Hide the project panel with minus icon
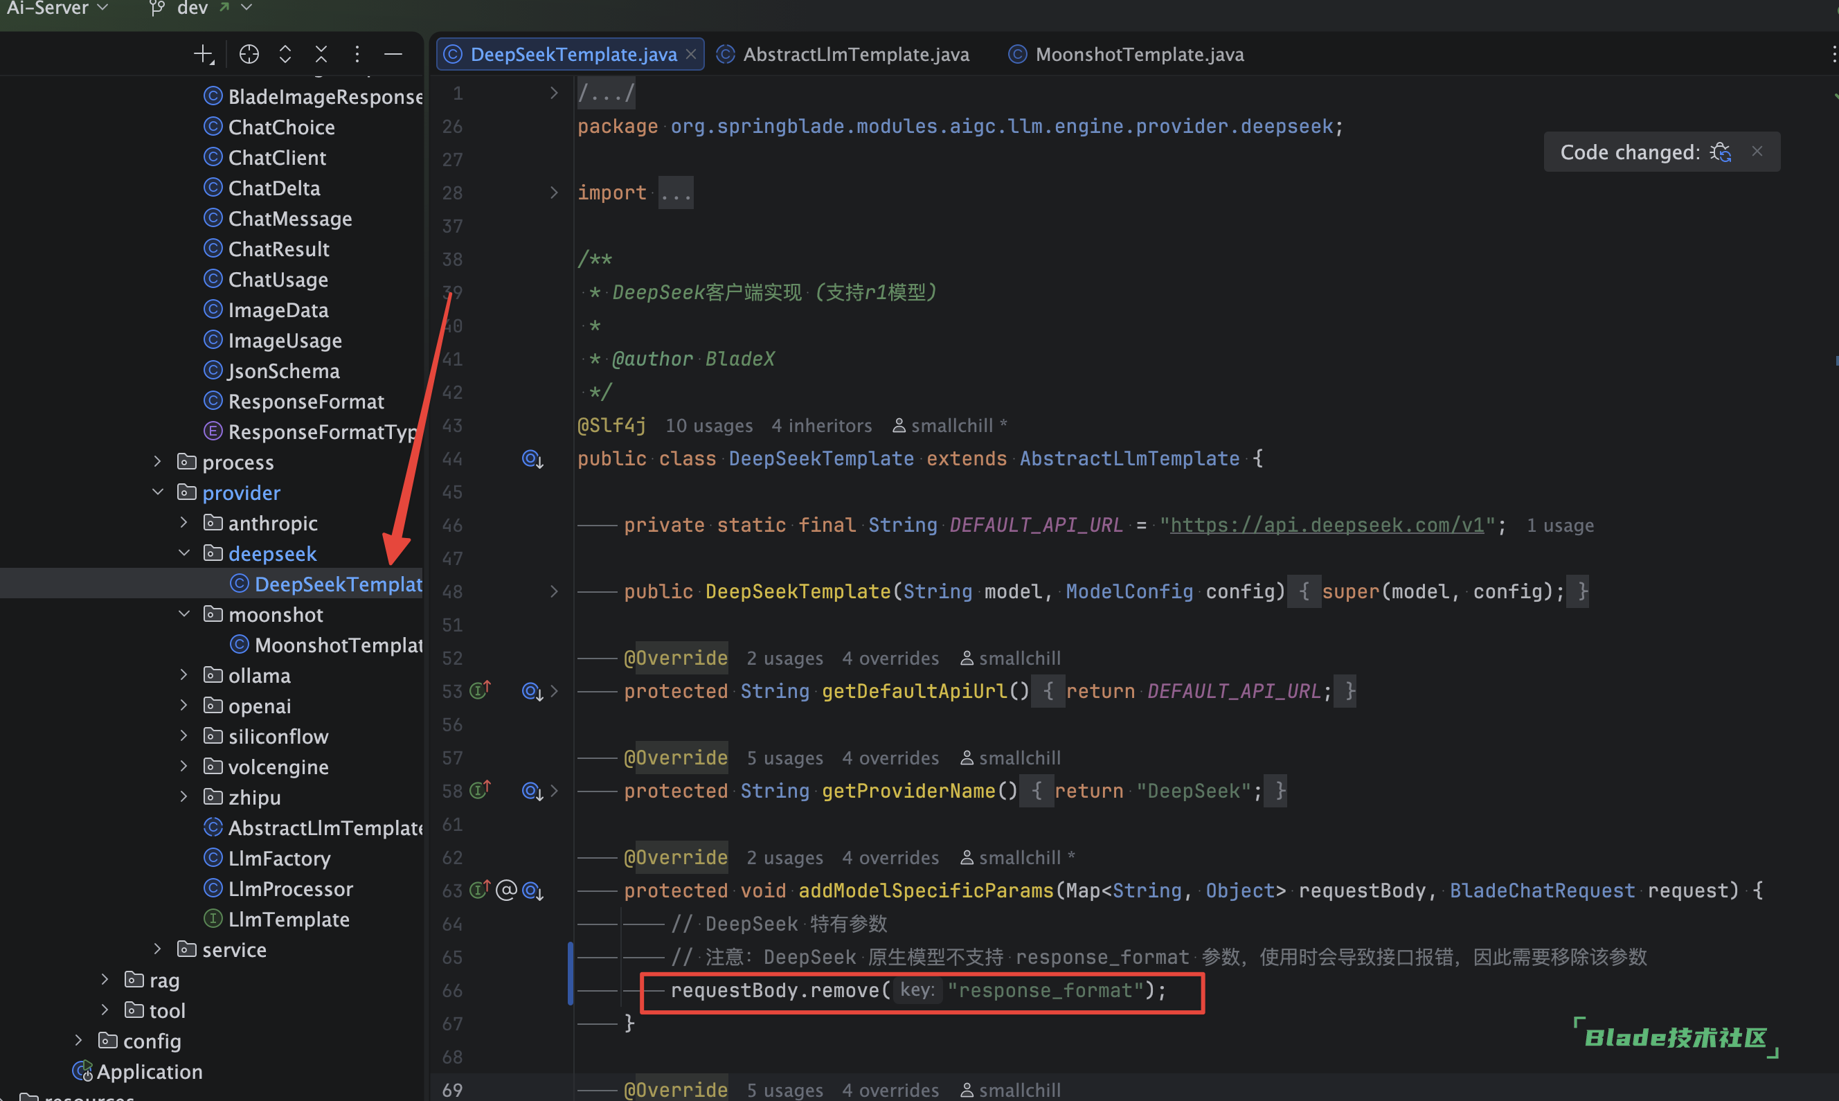1839x1101 pixels. coord(393,54)
